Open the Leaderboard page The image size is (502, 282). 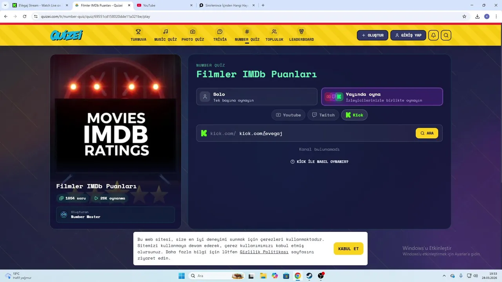click(x=302, y=35)
